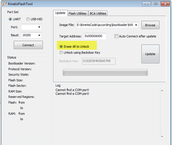This screenshot has width=172, height=145.
Task: Click the second 'Cannot find a COM port!' log line
Action: (x=72, y=94)
